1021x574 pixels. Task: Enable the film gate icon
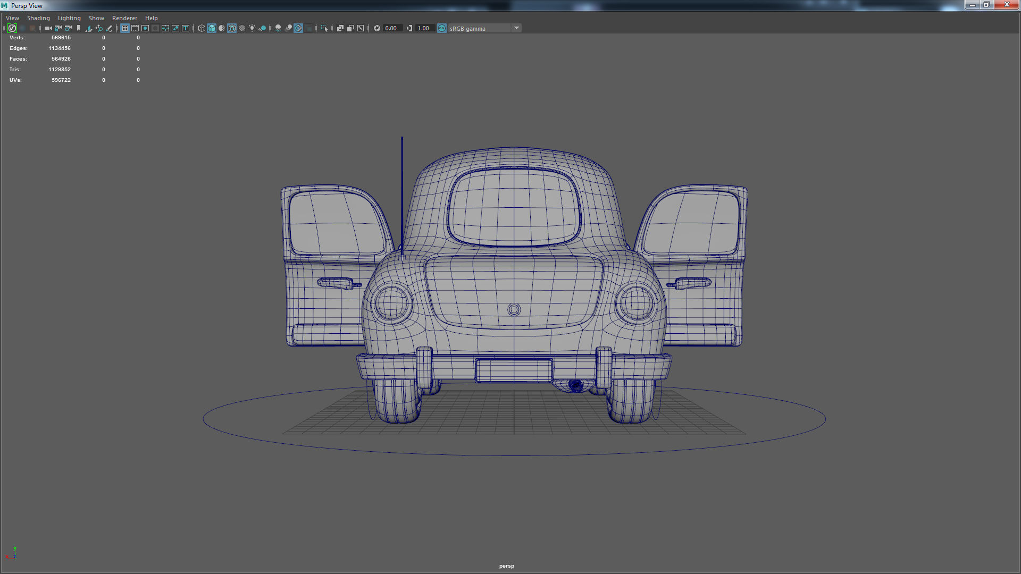point(135,28)
